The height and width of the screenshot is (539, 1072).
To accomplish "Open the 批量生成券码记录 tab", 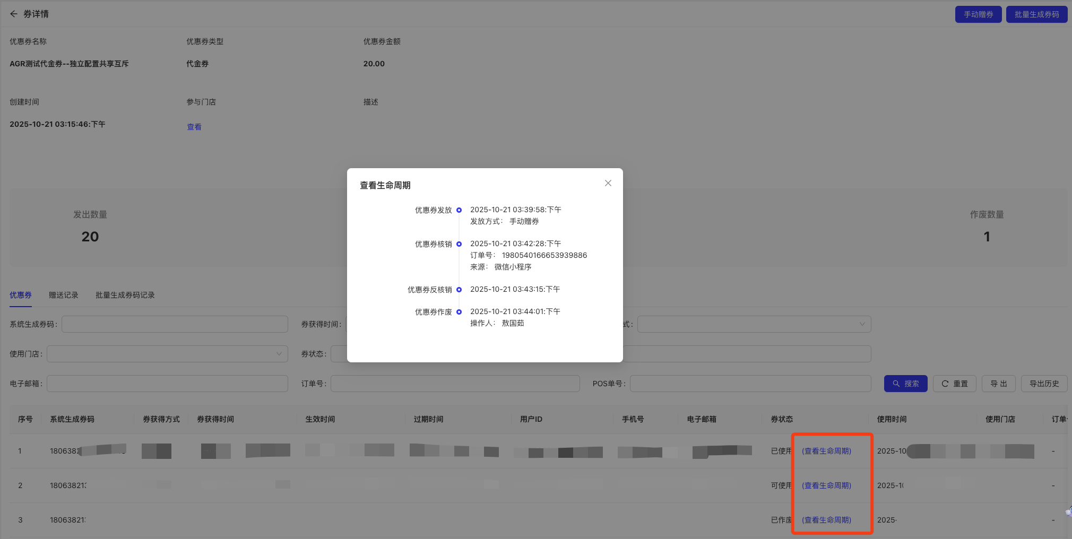I will [125, 295].
